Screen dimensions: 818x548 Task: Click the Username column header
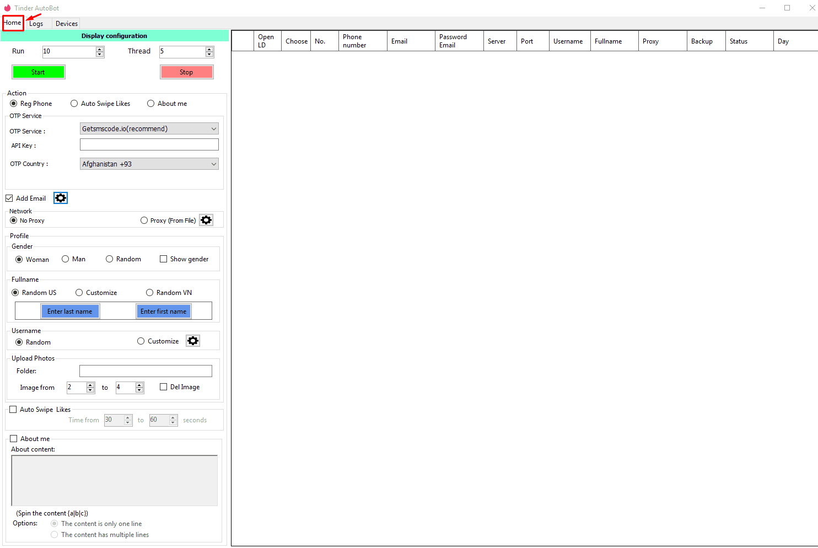pos(570,41)
